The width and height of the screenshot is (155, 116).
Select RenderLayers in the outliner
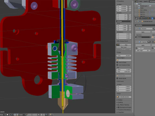(x=144, y=6)
